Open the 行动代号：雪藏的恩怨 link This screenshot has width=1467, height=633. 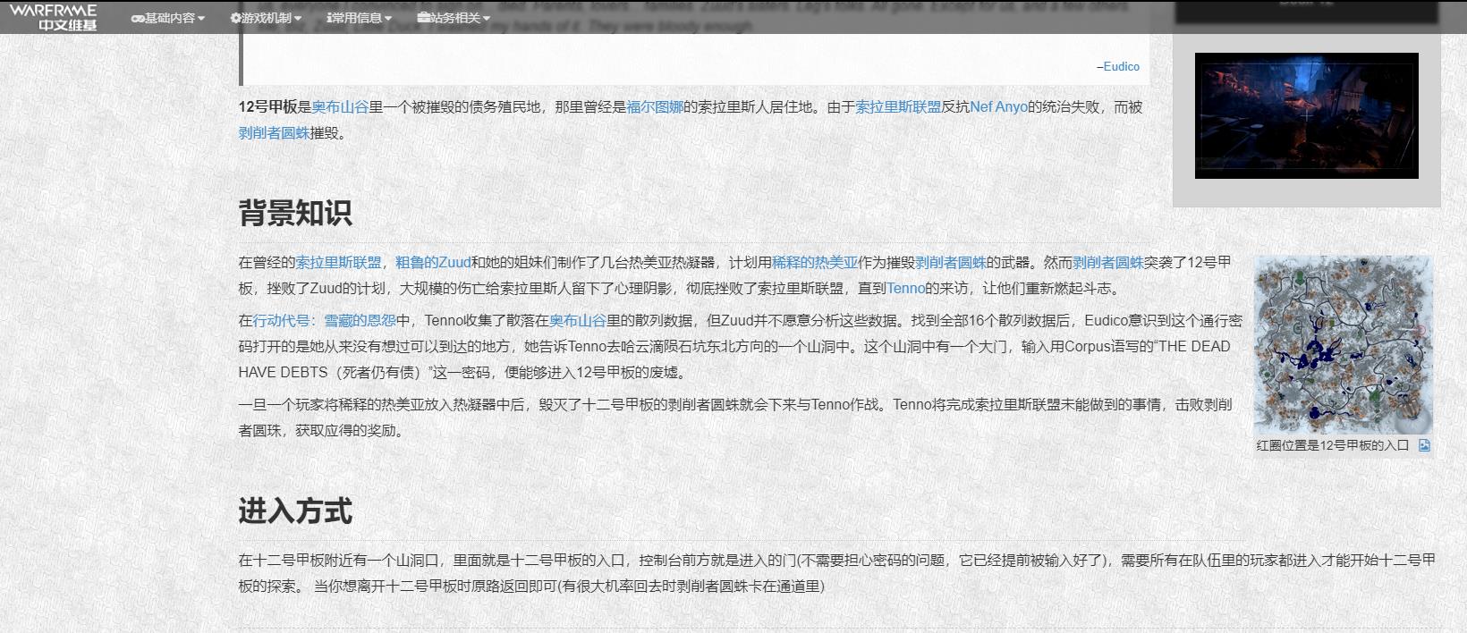pyautogui.click(x=324, y=320)
